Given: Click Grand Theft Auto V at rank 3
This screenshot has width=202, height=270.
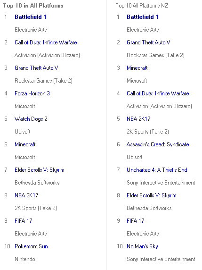Looking at the screenshot, I should [36, 68].
